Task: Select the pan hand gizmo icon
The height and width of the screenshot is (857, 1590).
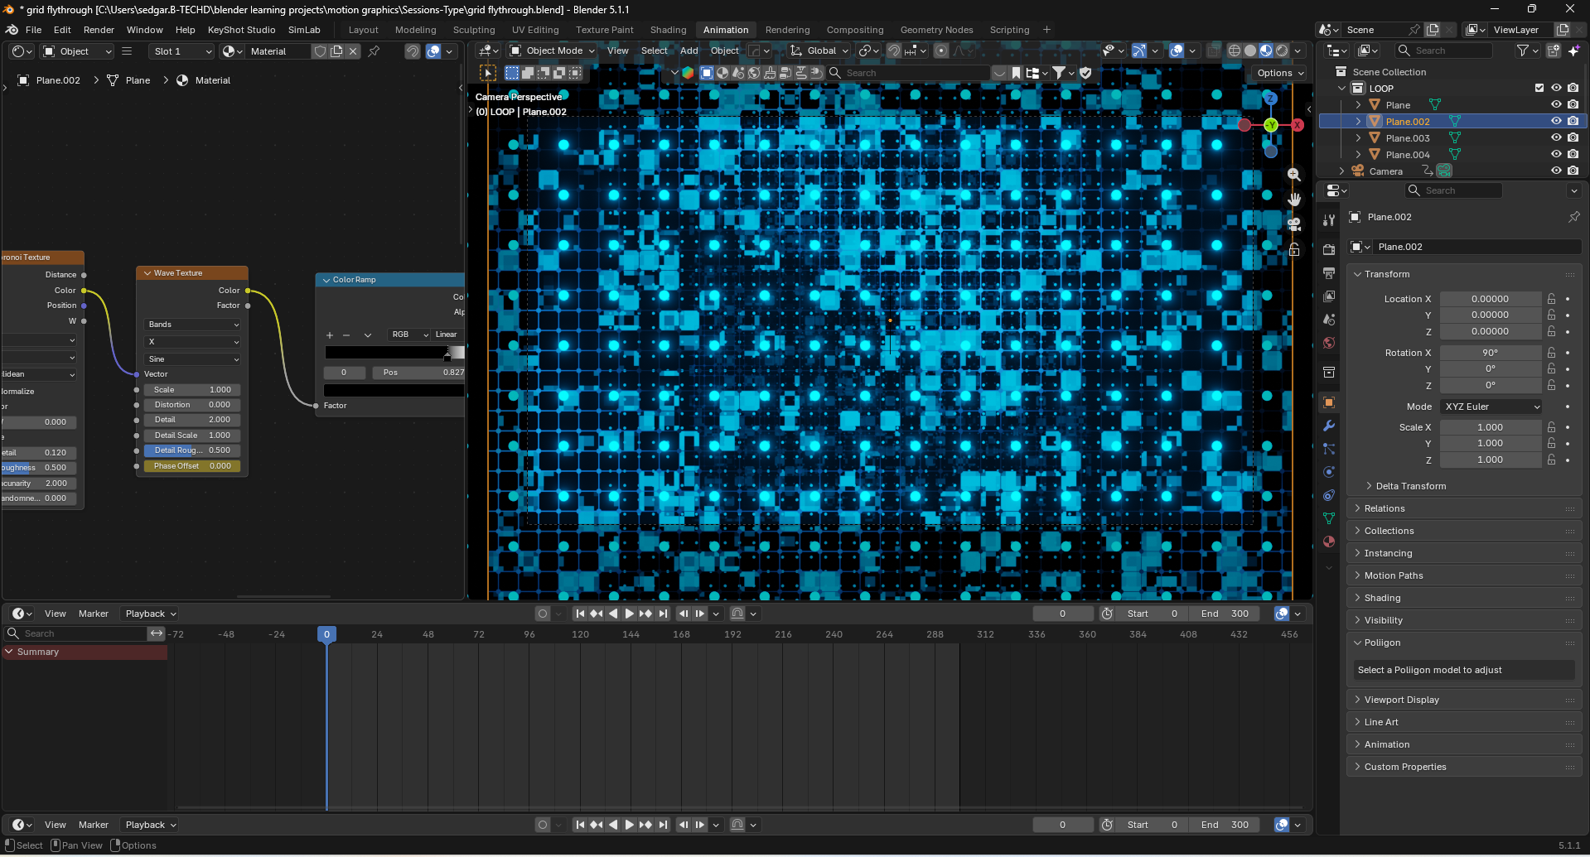Action: click(x=1294, y=200)
